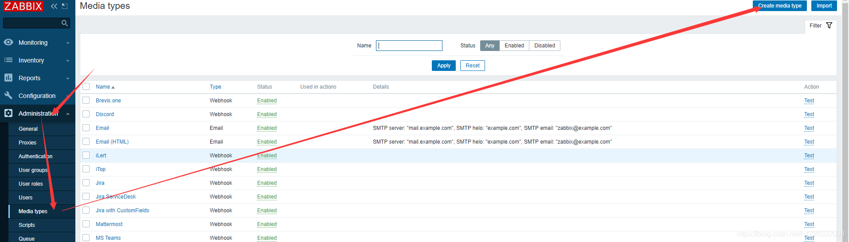Image resolution: width=849 pixels, height=242 pixels.
Task: Apply the media type filter
Action: click(x=444, y=66)
